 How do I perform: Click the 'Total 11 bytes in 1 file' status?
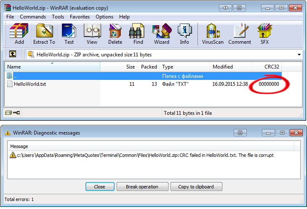tap(188, 113)
